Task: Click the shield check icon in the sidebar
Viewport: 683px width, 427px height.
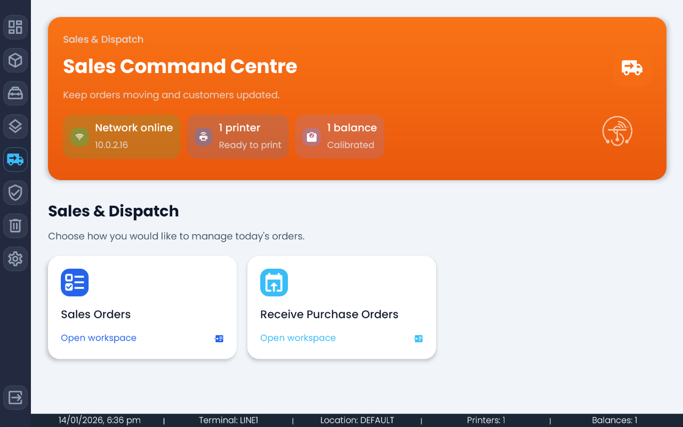Action: pyautogui.click(x=15, y=192)
